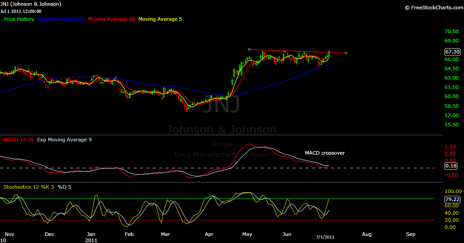Viewport: 464px width, 243px height.
Task: Click the Sep month label on time axis
Action: [411, 234]
